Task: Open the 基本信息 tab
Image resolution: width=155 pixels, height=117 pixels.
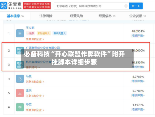Action: point(15,16)
